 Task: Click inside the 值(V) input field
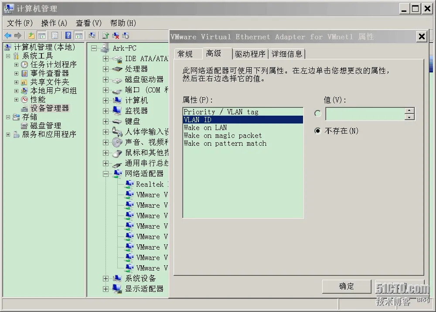pyautogui.click(x=365, y=114)
